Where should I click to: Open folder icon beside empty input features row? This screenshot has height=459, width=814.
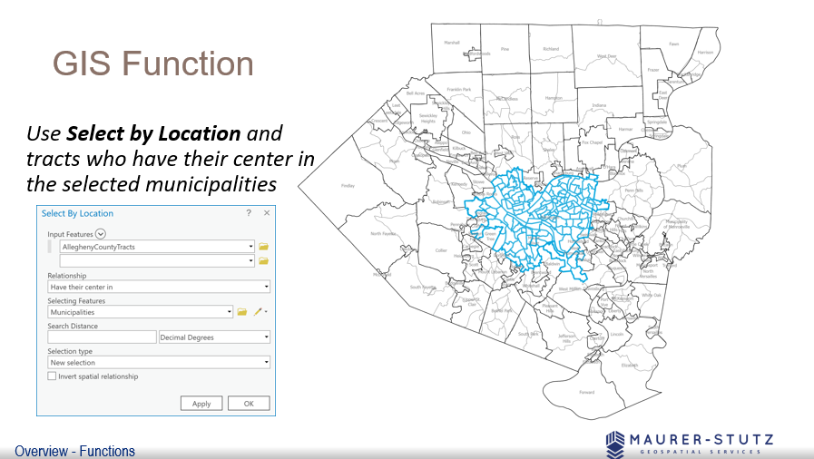pos(264,261)
